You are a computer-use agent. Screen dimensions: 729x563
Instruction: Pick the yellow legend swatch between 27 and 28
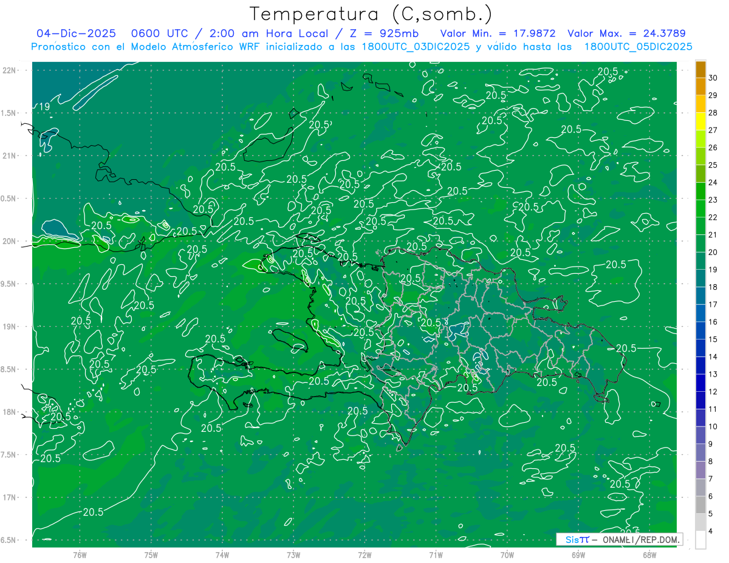coord(700,121)
